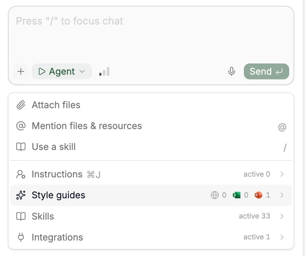The height and width of the screenshot is (256, 305).
Task: Click the sparkle icon for Style guides
Action: [x=21, y=195]
